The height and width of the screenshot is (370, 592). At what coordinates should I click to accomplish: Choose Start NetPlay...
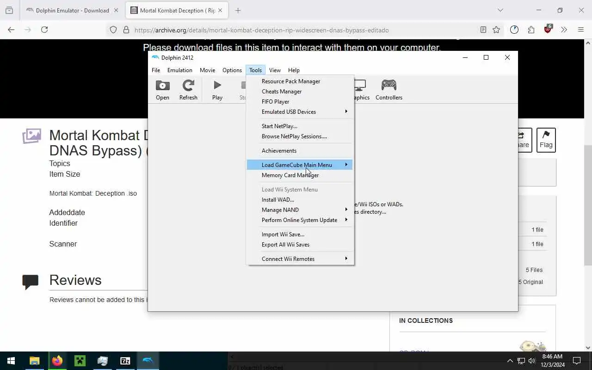click(300, 126)
